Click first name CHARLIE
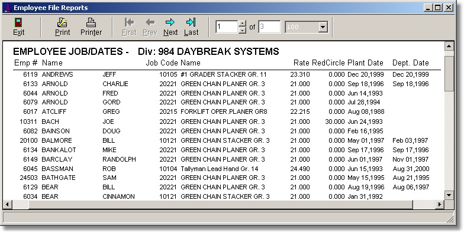 (x=115, y=84)
